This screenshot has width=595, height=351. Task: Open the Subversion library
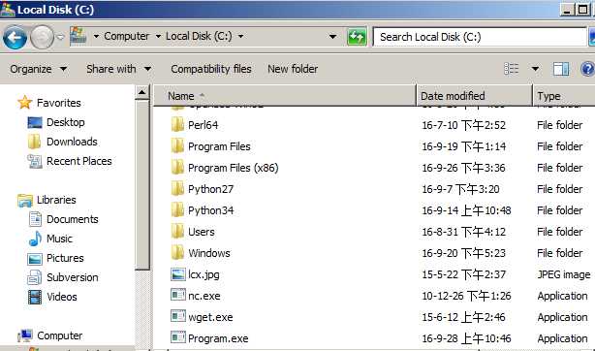63,277
